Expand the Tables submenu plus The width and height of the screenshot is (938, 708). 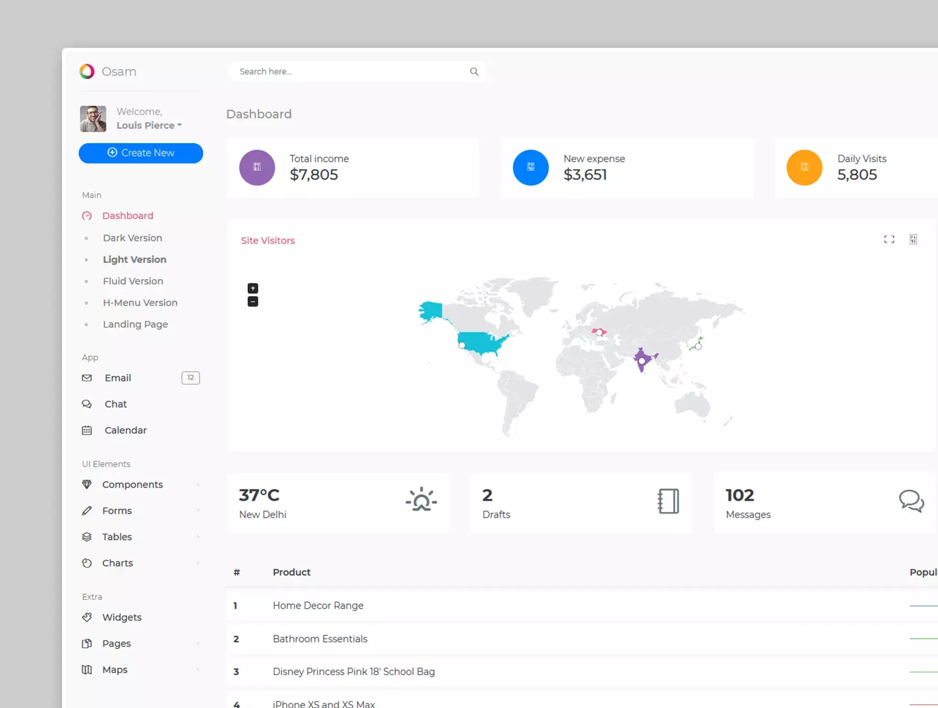point(198,537)
